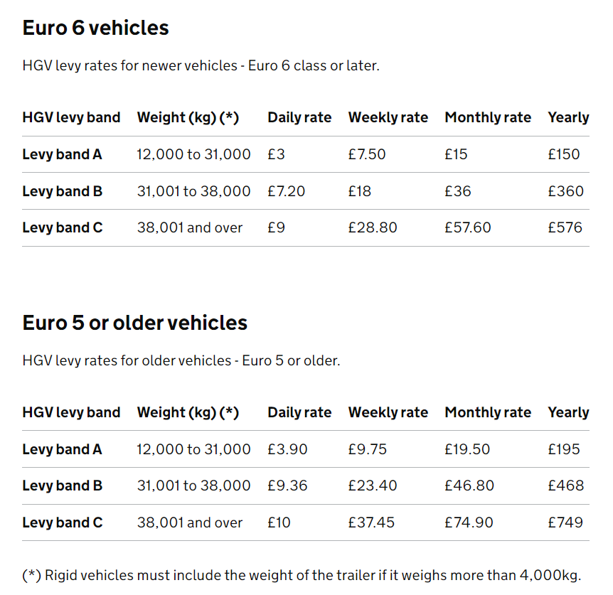Click the £37.45 weekly rate cell
This screenshot has height=595, width=613.
coord(371,522)
